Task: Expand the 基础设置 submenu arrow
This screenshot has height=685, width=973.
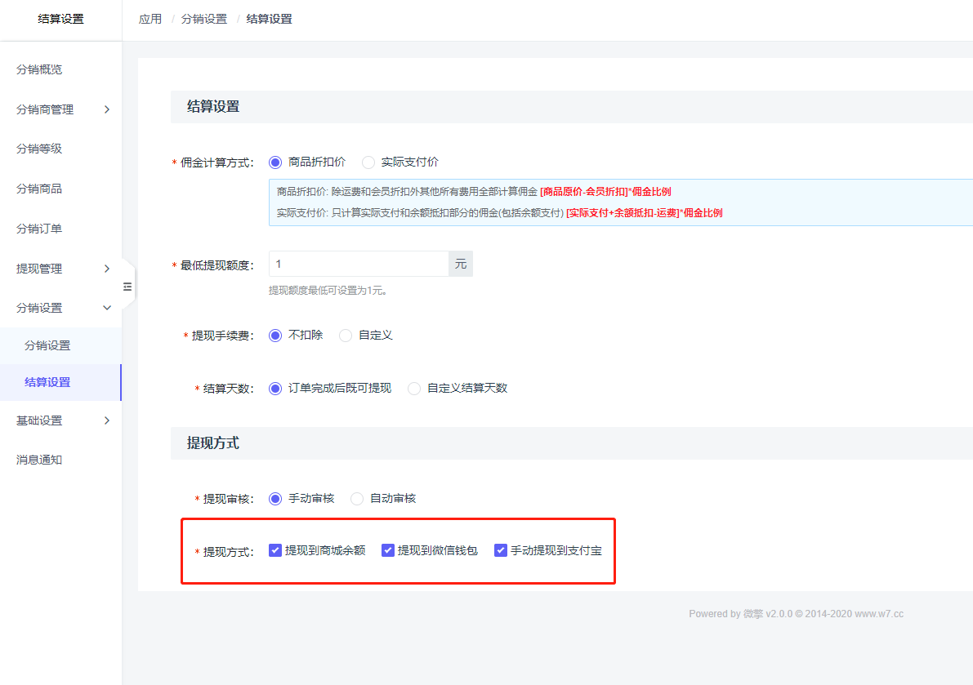Action: [x=107, y=420]
